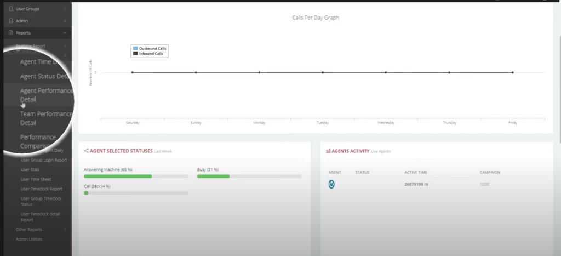Click the Last Week label
The image size is (561, 256).
point(163,151)
